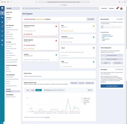Open Manage Conversions menu item

tap(11, 97)
